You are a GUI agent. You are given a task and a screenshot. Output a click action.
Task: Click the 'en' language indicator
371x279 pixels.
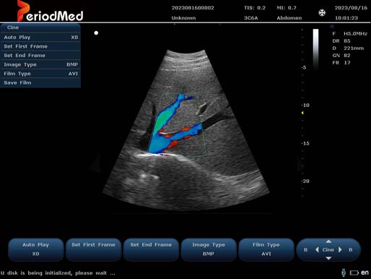pyautogui.click(x=365, y=272)
